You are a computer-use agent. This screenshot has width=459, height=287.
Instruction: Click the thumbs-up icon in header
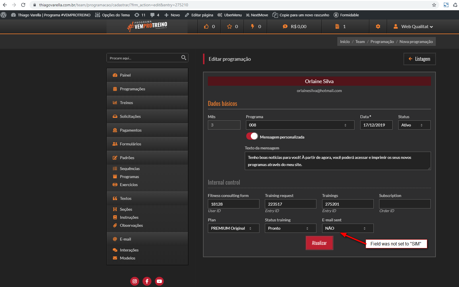[x=206, y=27]
